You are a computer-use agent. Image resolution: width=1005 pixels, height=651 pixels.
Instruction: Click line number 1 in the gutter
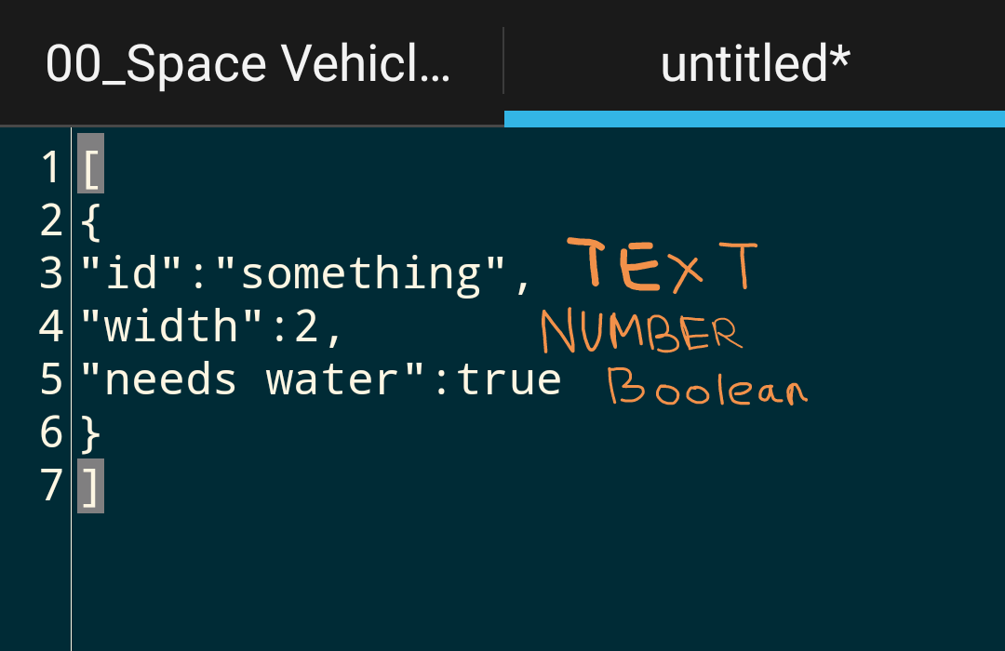(50, 168)
